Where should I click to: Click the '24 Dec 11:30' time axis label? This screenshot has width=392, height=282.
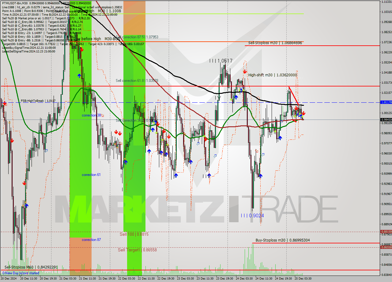264,279
